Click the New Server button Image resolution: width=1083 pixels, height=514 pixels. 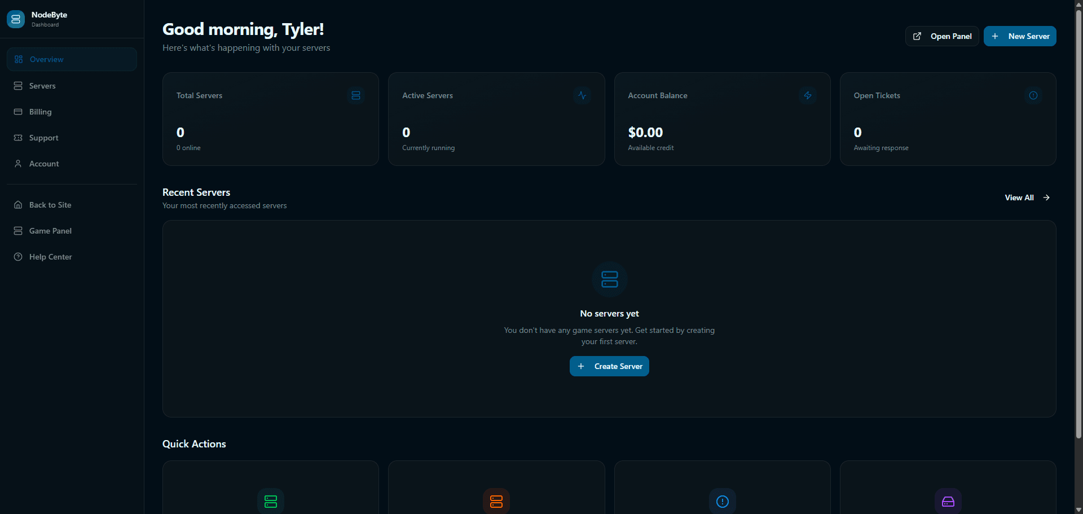[x=1020, y=36]
